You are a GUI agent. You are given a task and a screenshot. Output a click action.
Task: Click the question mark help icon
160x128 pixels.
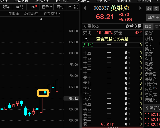tap(86, 39)
